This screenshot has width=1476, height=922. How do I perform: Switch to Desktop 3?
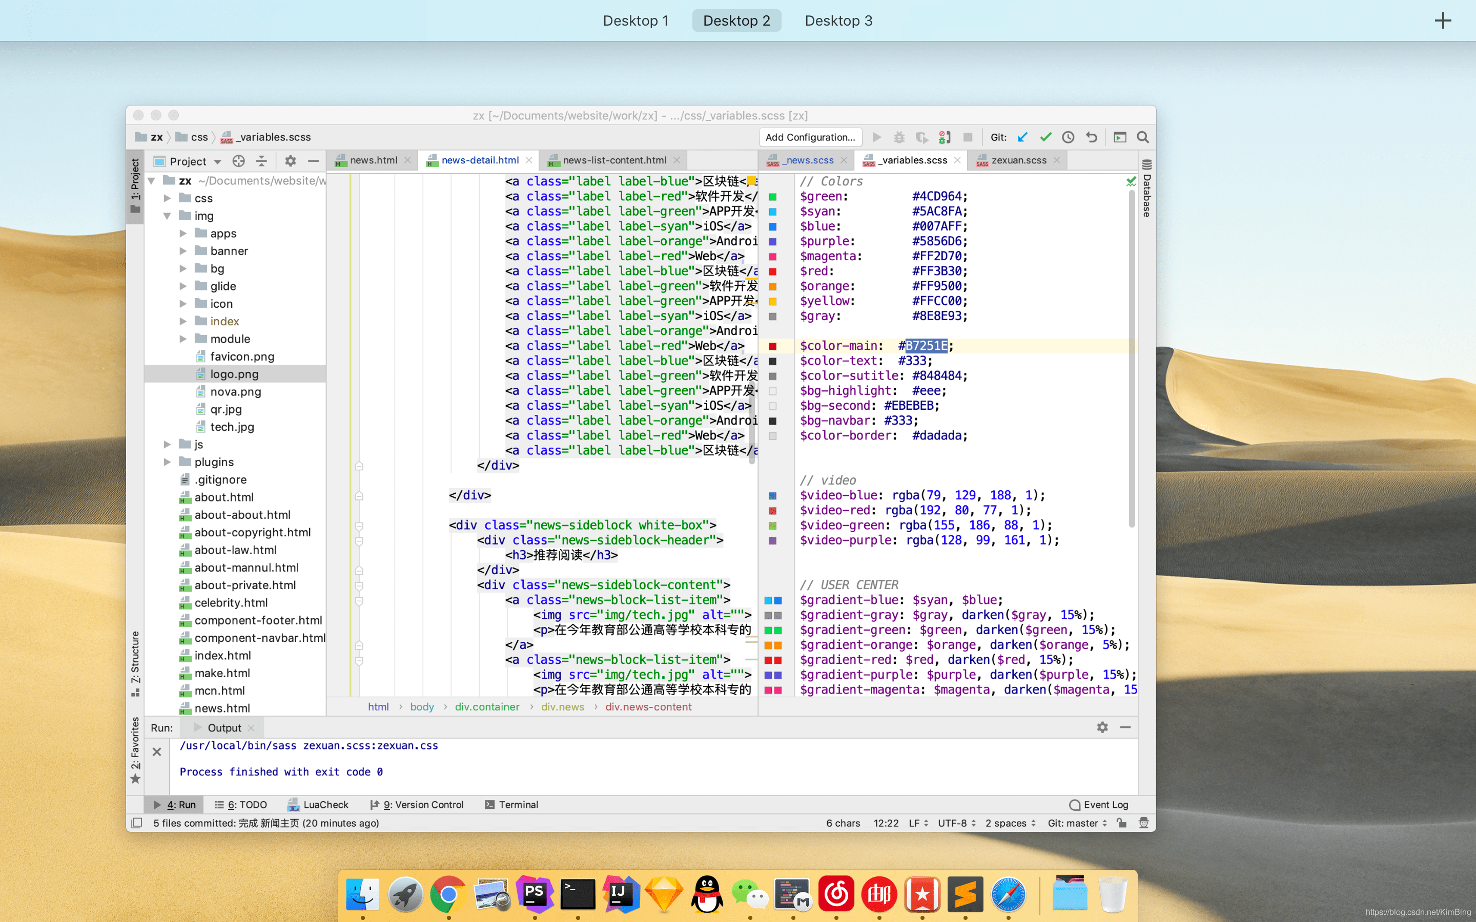tap(838, 20)
